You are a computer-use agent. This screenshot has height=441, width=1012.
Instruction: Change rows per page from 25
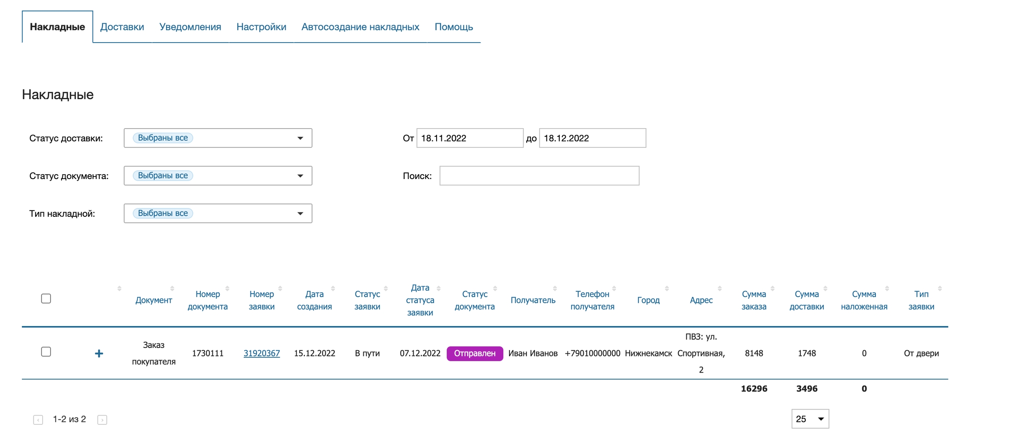click(810, 419)
